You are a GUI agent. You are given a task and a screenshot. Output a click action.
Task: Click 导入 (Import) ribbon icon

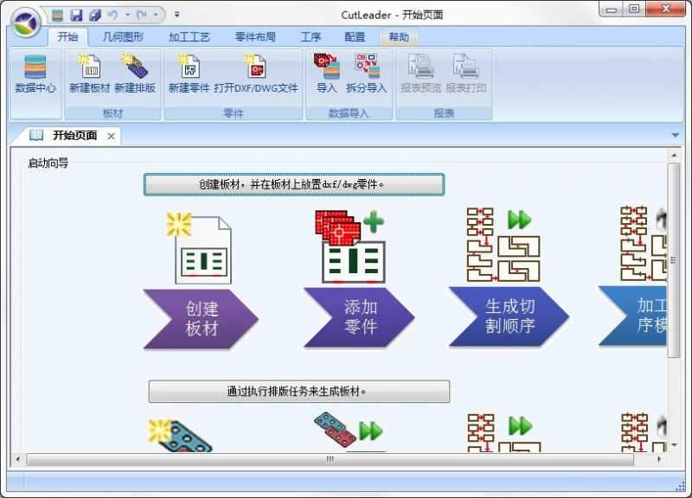[327, 73]
